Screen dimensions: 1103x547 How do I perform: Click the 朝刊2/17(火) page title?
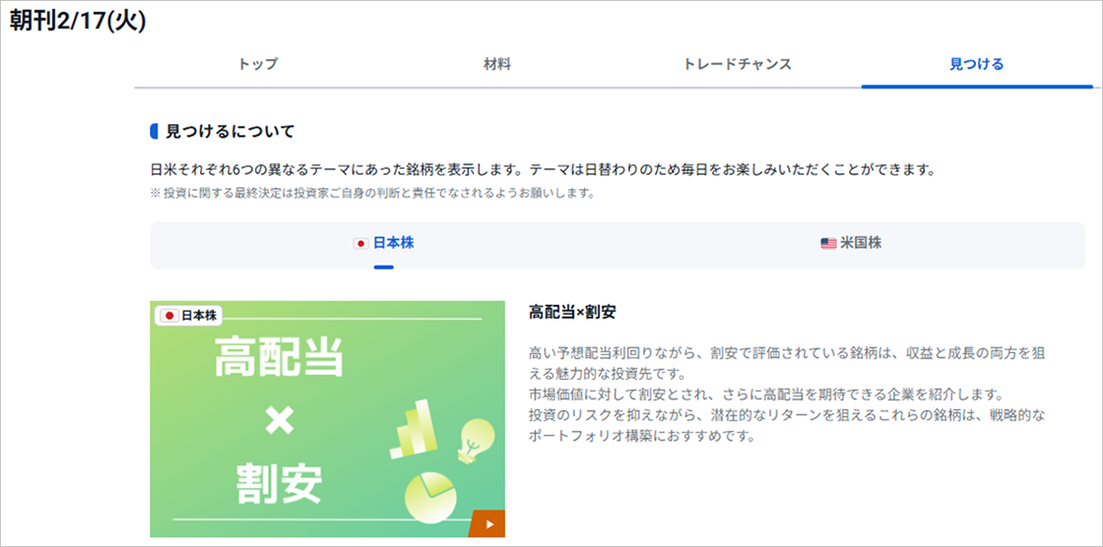[78, 22]
